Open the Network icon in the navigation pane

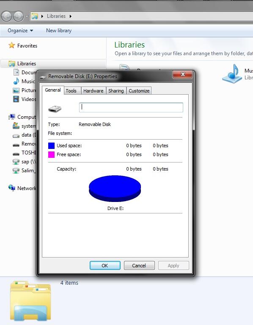coord(12,188)
